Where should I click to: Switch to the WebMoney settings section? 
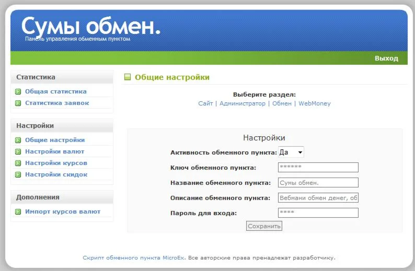(315, 103)
